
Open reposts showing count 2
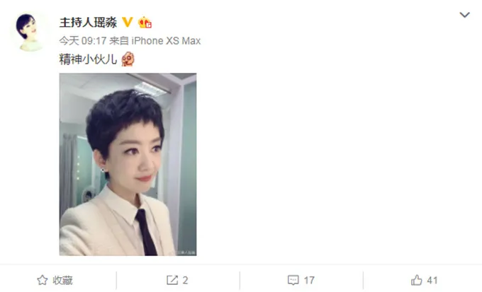[185, 280]
